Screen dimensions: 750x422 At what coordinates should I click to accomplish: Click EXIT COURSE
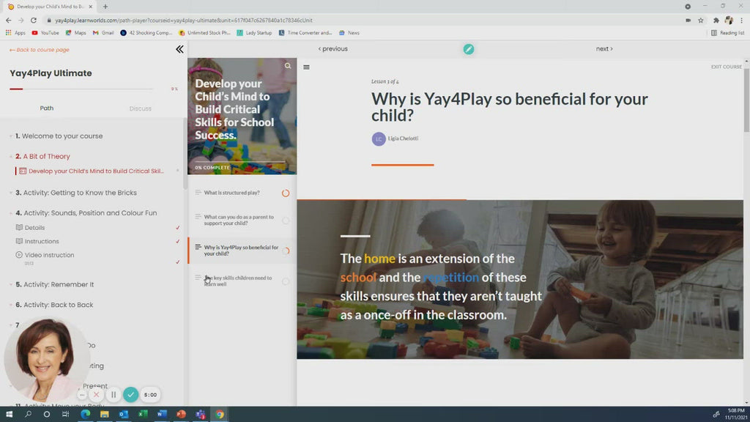pos(726,67)
